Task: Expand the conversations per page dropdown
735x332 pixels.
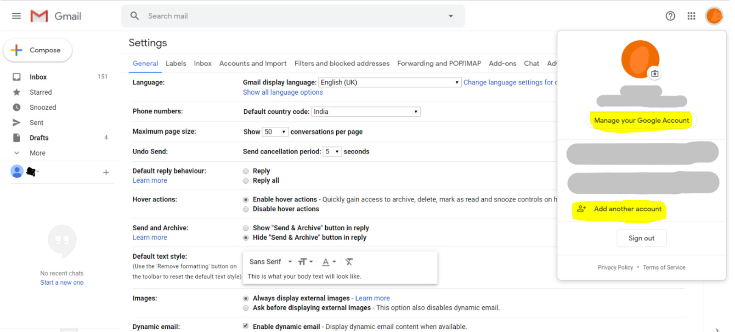Action: pyautogui.click(x=275, y=132)
